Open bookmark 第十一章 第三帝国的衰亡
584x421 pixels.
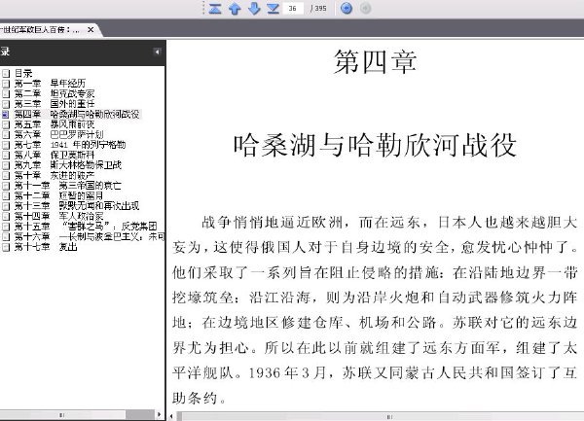pyautogui.click(x=68, y=186)
